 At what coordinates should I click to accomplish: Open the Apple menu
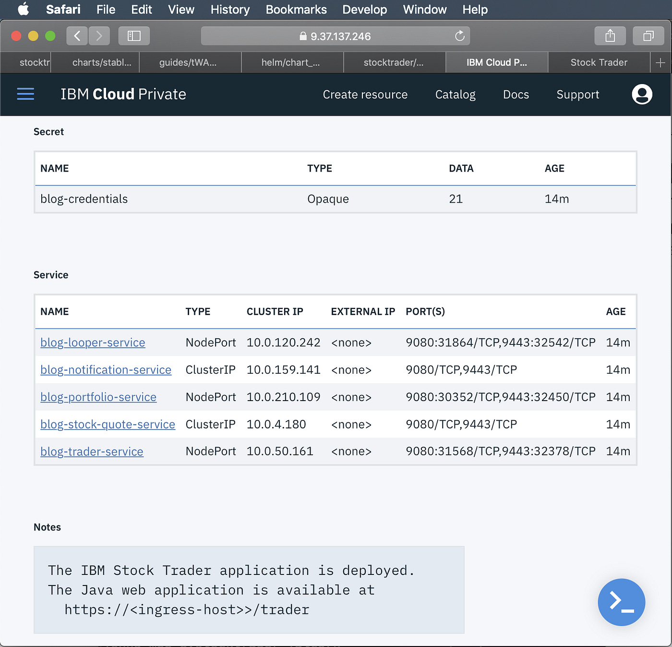(23, 9)
